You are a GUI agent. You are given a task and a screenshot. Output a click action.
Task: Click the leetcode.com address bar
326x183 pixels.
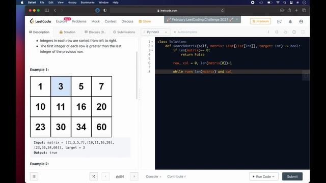pyautogui.click(x=167, y=10)
